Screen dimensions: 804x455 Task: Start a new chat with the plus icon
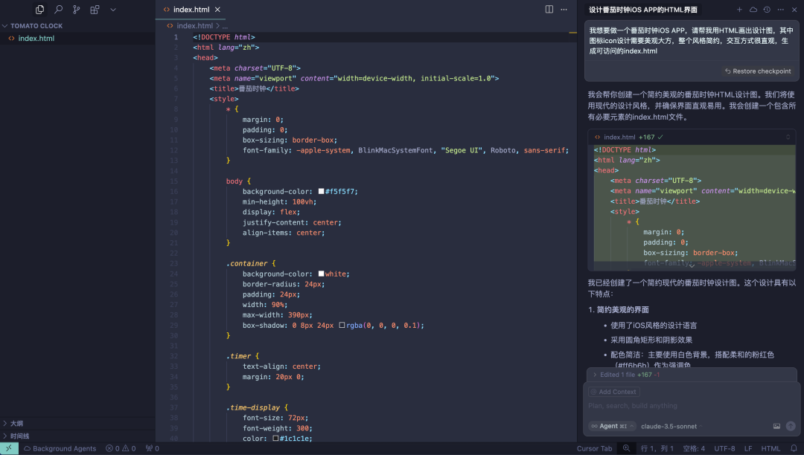coord(739,9)
